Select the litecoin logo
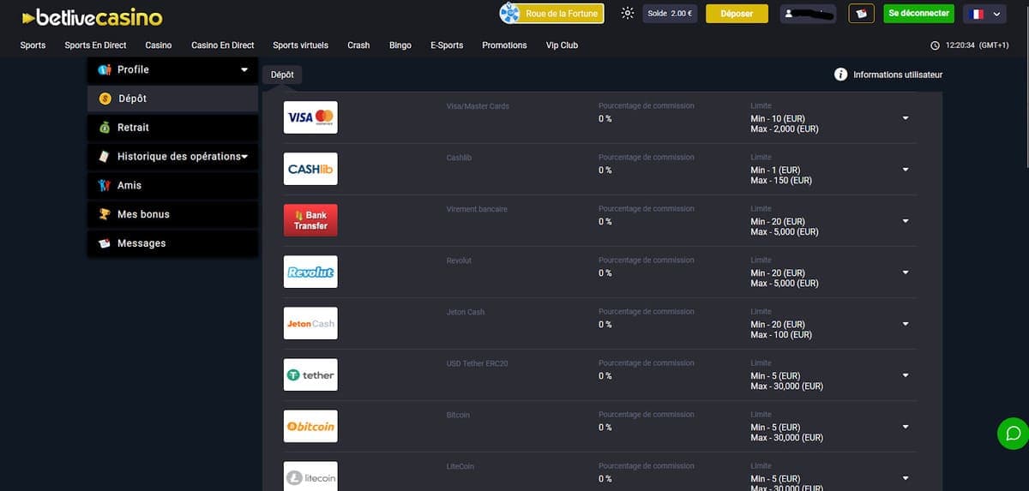The image size is (1029, 491). (310, 476)
